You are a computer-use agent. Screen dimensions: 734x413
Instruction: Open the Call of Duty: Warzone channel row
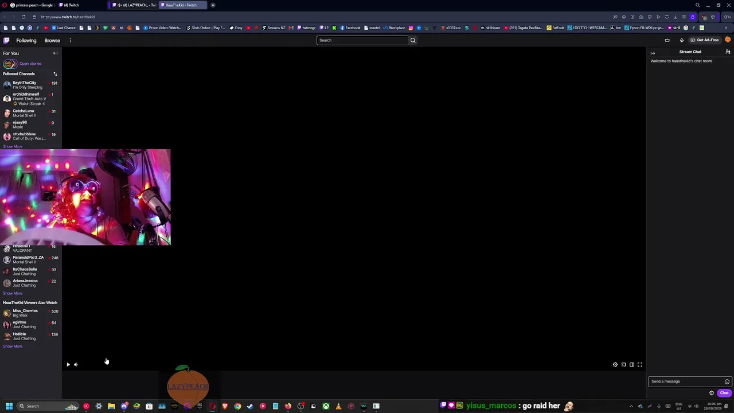30,137
